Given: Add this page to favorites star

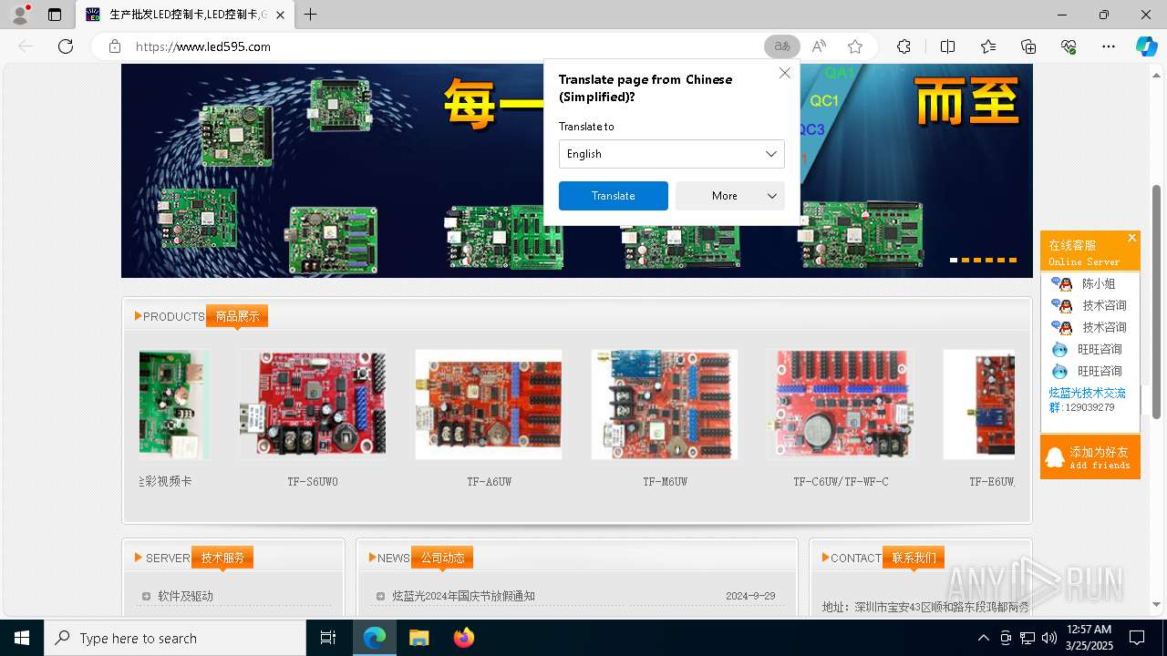Looking at the screenshot, I should click(855, 46).
